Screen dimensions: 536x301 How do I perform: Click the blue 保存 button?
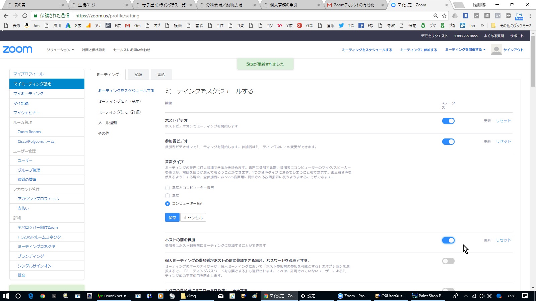[x=172, y=218]
